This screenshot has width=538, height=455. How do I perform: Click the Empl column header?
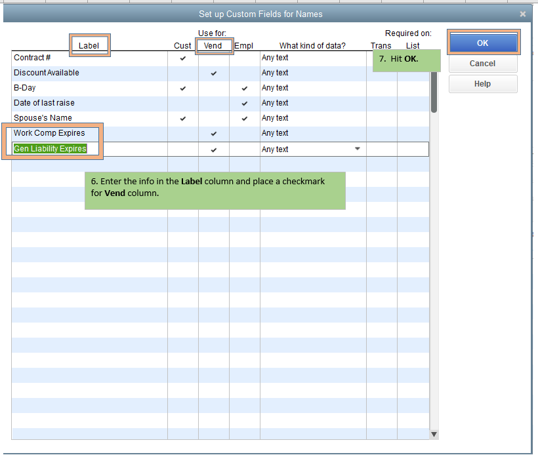coord(244,46)
